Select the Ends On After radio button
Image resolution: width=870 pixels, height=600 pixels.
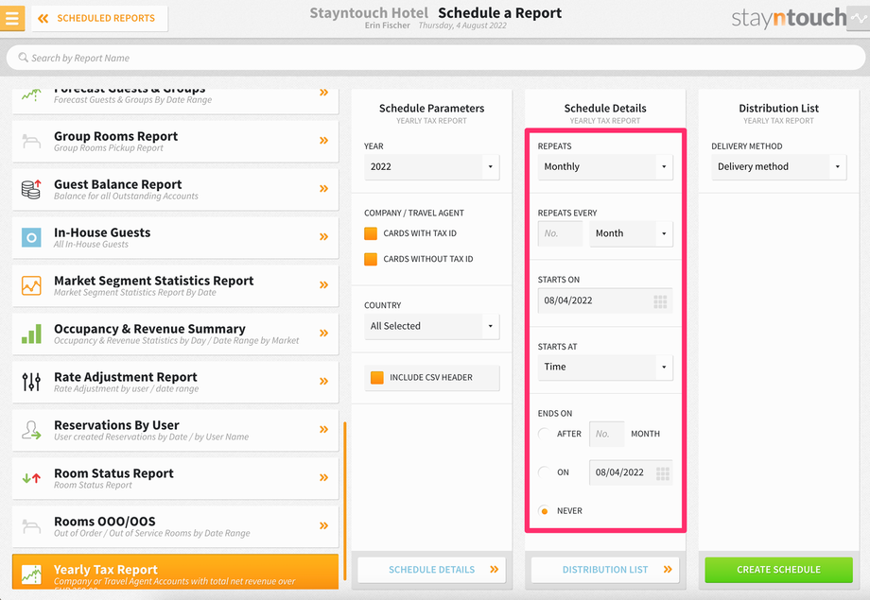pyautogui.click(x=545, y=434)
